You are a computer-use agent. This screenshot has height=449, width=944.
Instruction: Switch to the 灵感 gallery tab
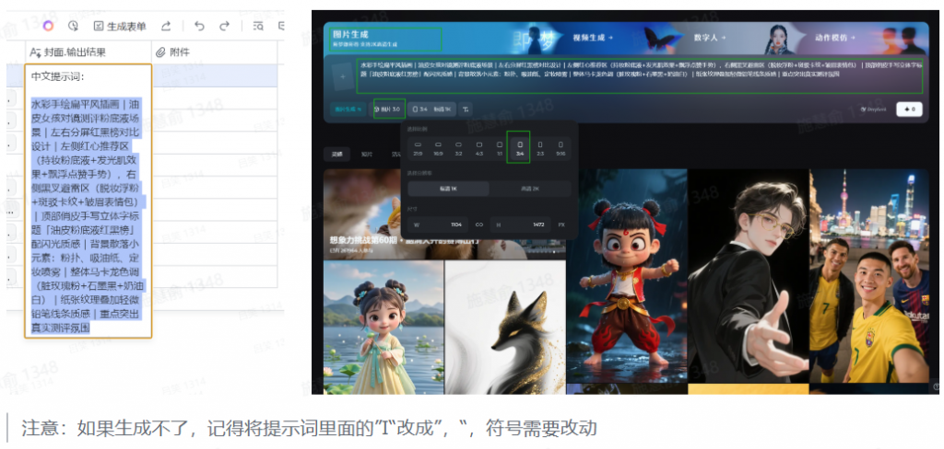point(336,154)
